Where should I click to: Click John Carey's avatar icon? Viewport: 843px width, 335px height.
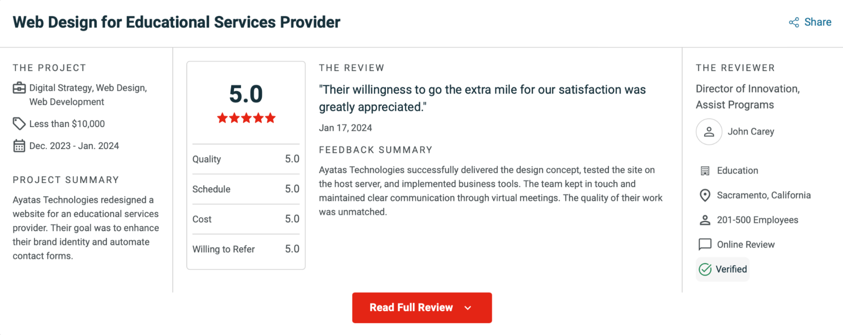[x=709, y=132]
